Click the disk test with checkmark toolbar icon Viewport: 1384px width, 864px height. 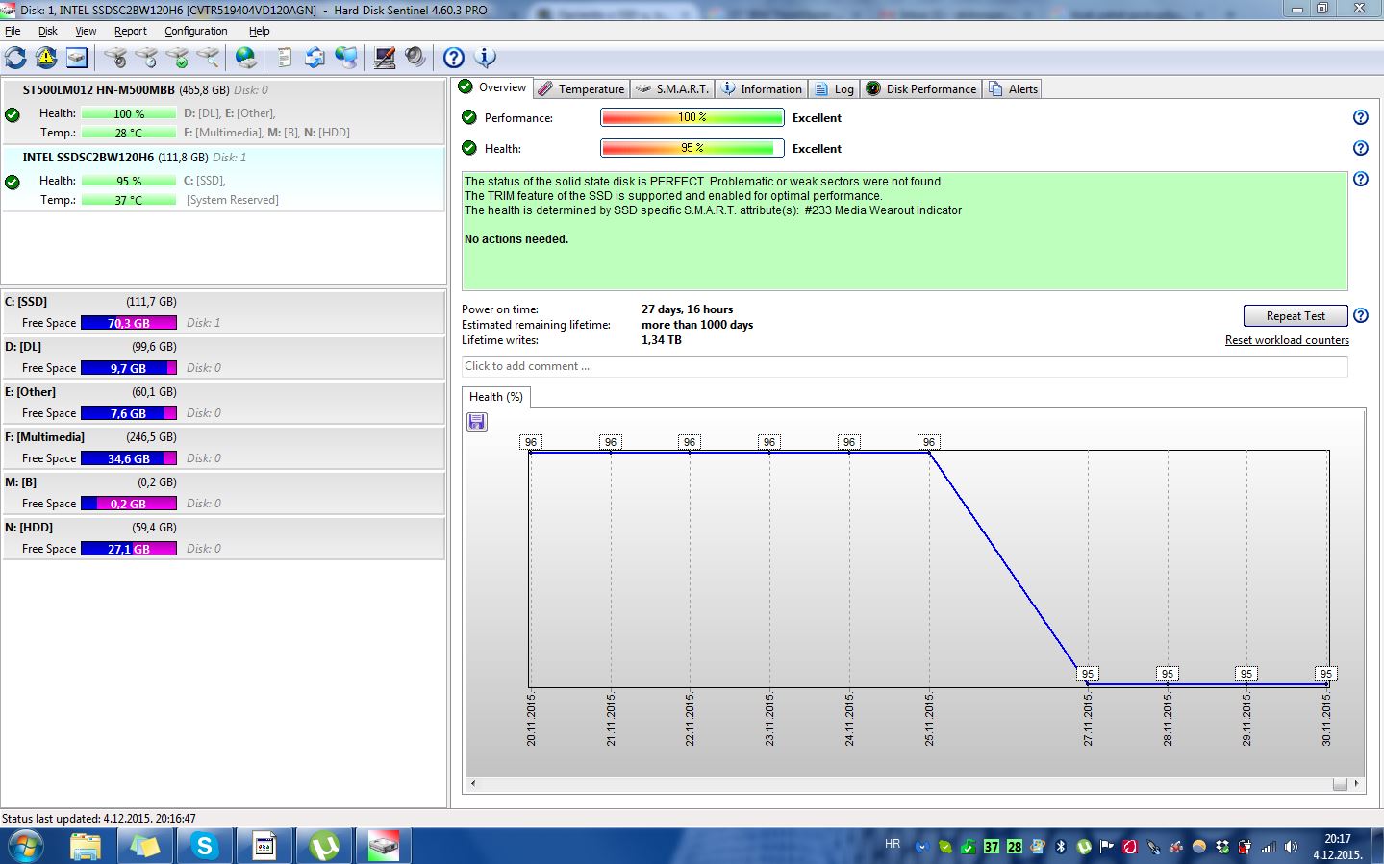click(177, 58)
